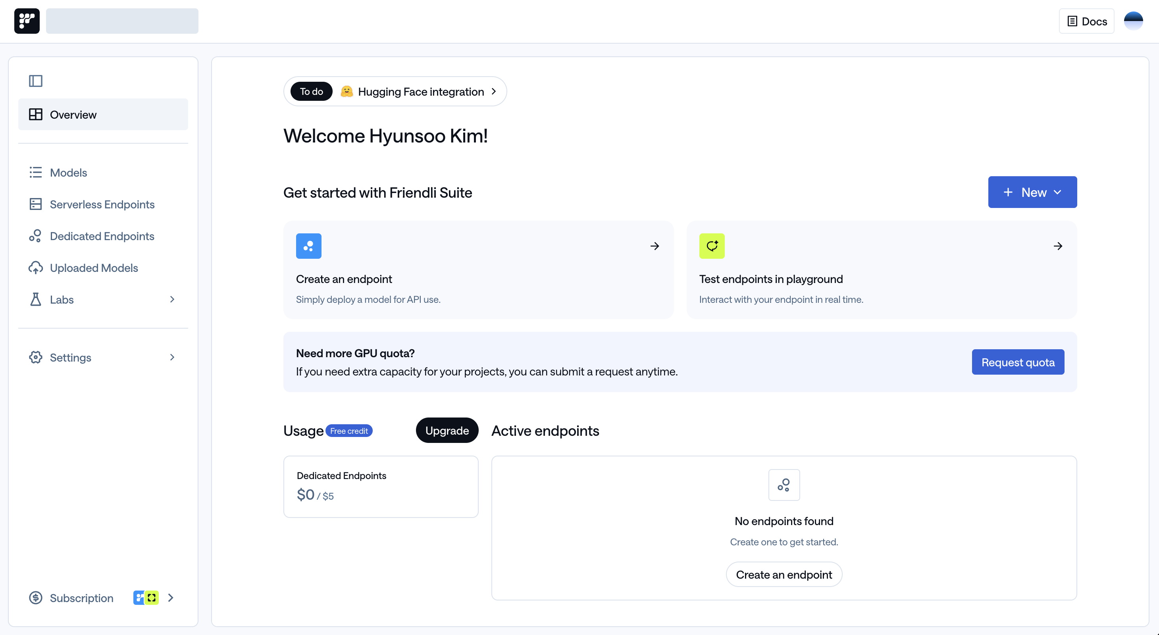Expand the Settings submenu
The height and width of the screenshot is (635, 1159).
[172, 358]
